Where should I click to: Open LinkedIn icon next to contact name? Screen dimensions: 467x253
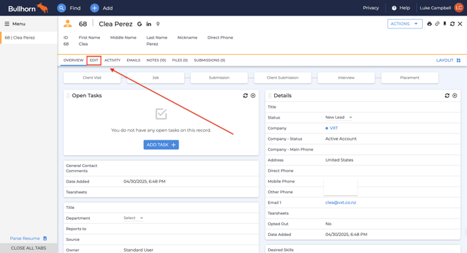(149, 24)
